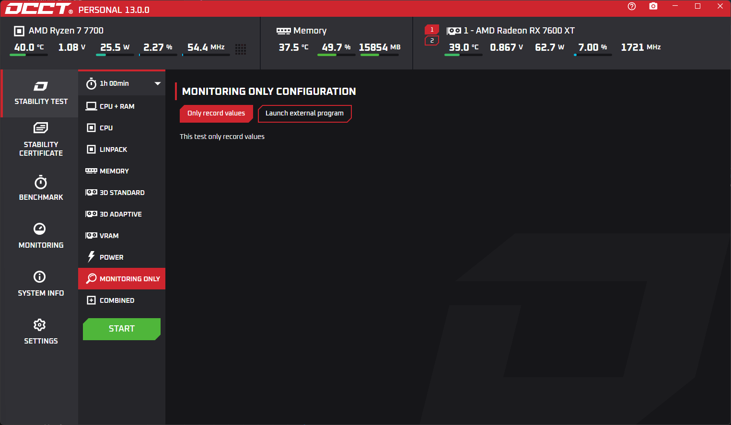This screenshot has width=731, height=425.
Task: Select GPU number 1 badge
Action: 432,30
